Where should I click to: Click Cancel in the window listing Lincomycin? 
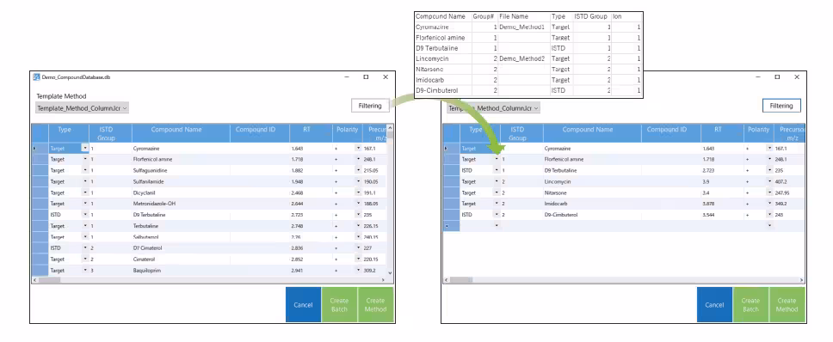714,305
